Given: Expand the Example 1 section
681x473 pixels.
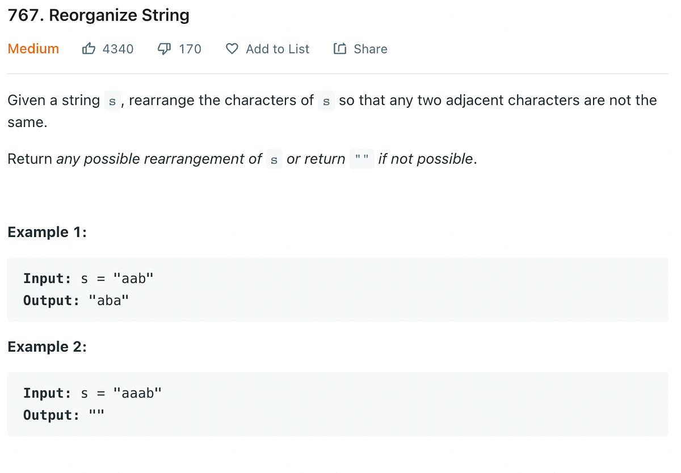Looking at the screenshot, I should [x=47, y=232].
